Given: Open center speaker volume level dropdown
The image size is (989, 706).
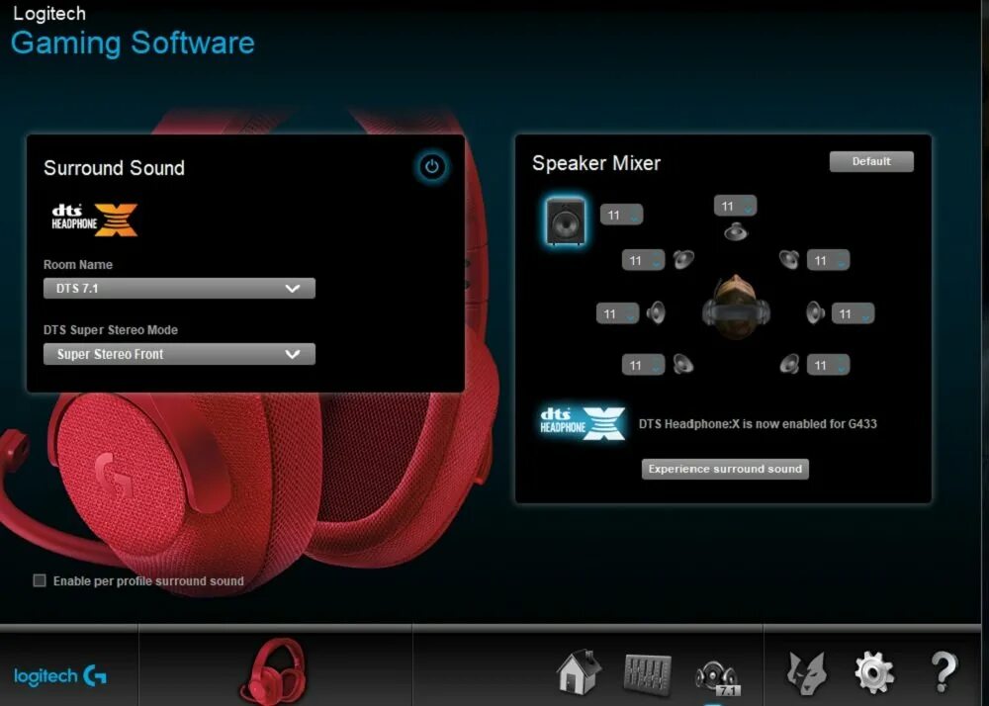Looking at the screenshot, I should pyautogui.click(x=735, y=206).
